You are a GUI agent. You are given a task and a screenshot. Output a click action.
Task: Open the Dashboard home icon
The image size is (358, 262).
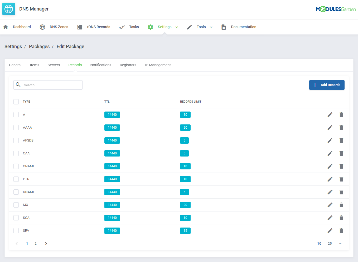pyautogui.click(x=6, y=27)
